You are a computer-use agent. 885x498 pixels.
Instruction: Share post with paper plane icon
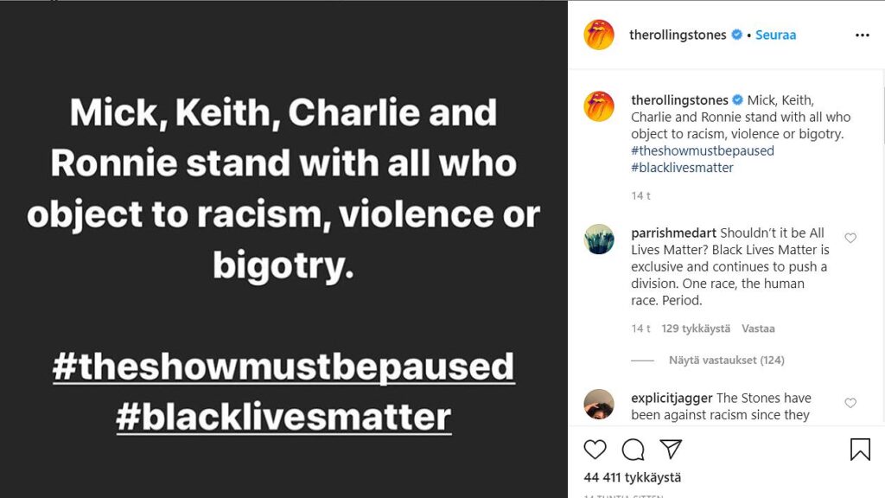tap(671, 450)
